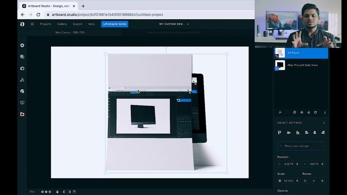Toggle the right panel icon in bottom bar
The height and width of the screenshot is (195, 347).
click(69, 192)
